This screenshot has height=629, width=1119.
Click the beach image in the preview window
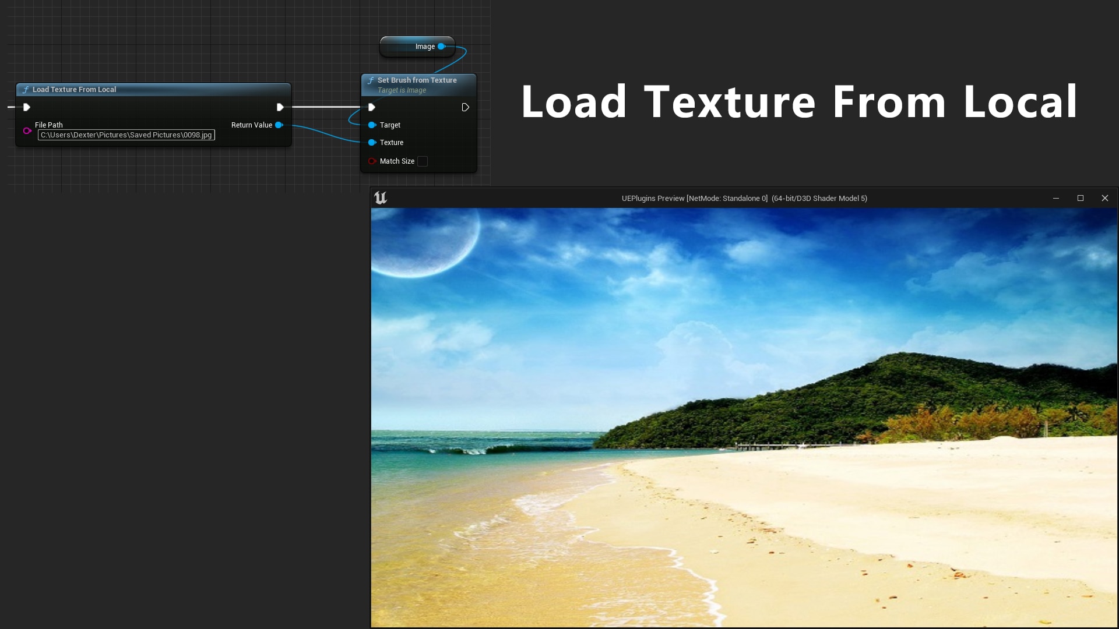(x=740, y=419)
